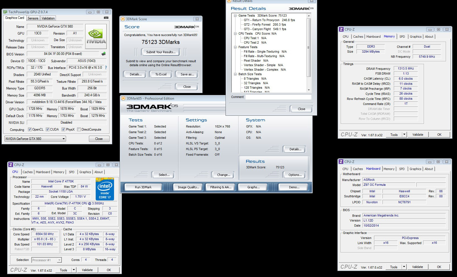Collapse the CPU Tests tree node
The height and width of the screenshot is (277, 457).
(x=235, y=34)
